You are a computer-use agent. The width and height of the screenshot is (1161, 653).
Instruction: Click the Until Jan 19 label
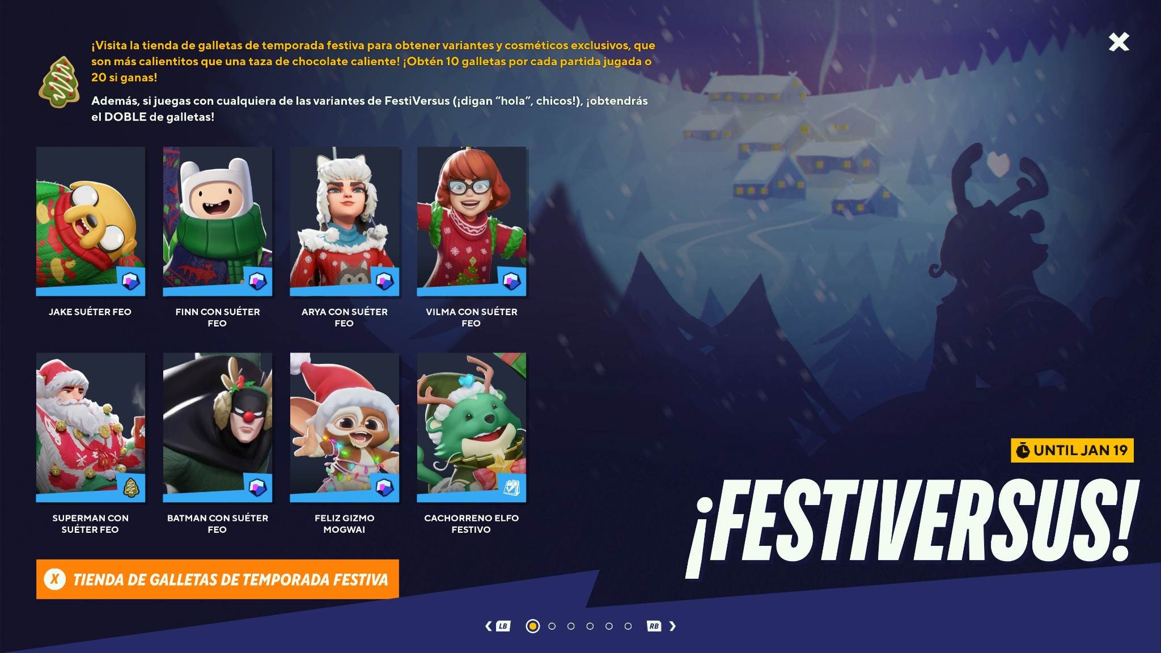[x=1072, y=451]
